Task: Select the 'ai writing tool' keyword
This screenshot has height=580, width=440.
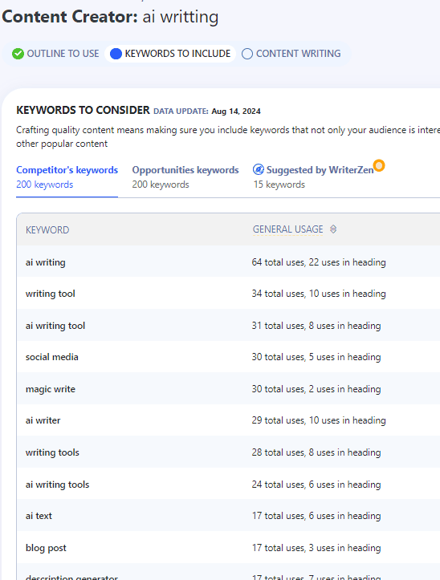Action: pyautogui.click(x=55, y=326)
